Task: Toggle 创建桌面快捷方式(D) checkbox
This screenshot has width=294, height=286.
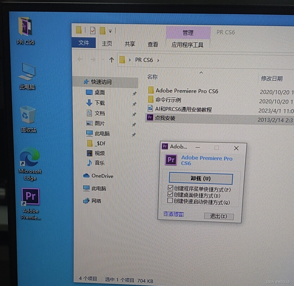Action: [170, 194]
